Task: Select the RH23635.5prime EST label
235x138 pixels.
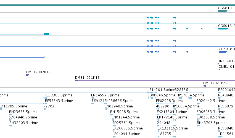Action: (x=23, y=112)
